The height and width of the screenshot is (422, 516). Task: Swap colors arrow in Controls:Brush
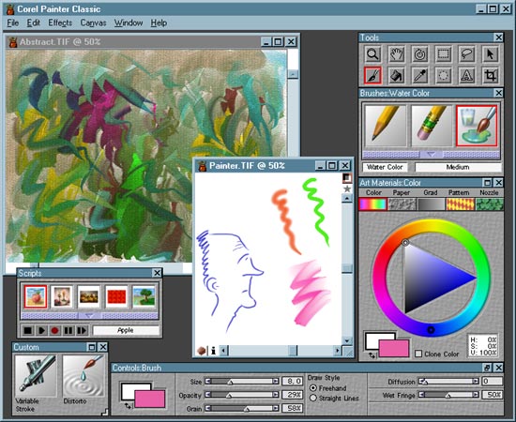(128, 406)
